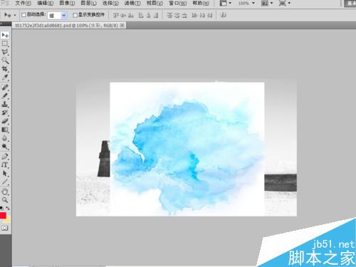Open the 文件 menu
The height and width of the screenshot is (267, 356).
tap(23, 3)
